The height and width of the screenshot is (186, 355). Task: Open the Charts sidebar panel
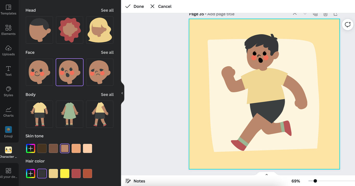(x=8, y=112)
